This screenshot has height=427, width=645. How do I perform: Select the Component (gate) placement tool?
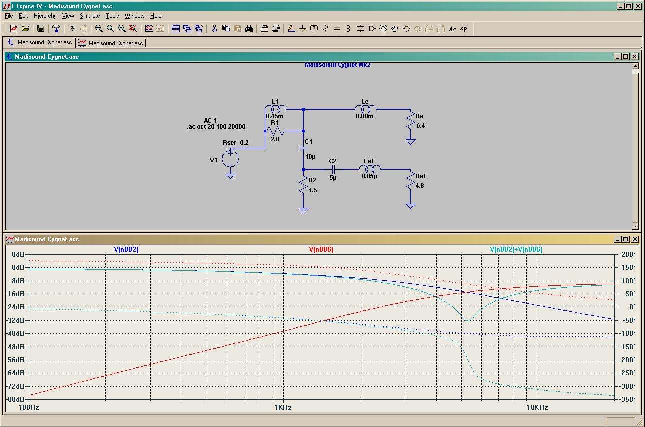(x=372, y=29)
